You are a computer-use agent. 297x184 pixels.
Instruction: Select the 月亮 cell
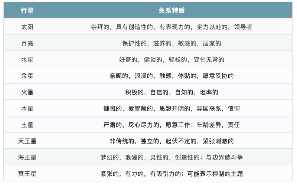coord(27,43)
